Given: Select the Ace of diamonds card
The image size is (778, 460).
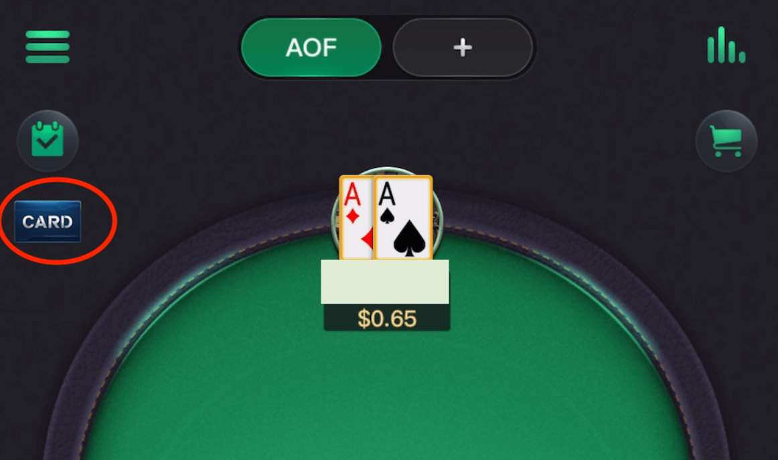Looking at the screenshot, I should [356, 217].
